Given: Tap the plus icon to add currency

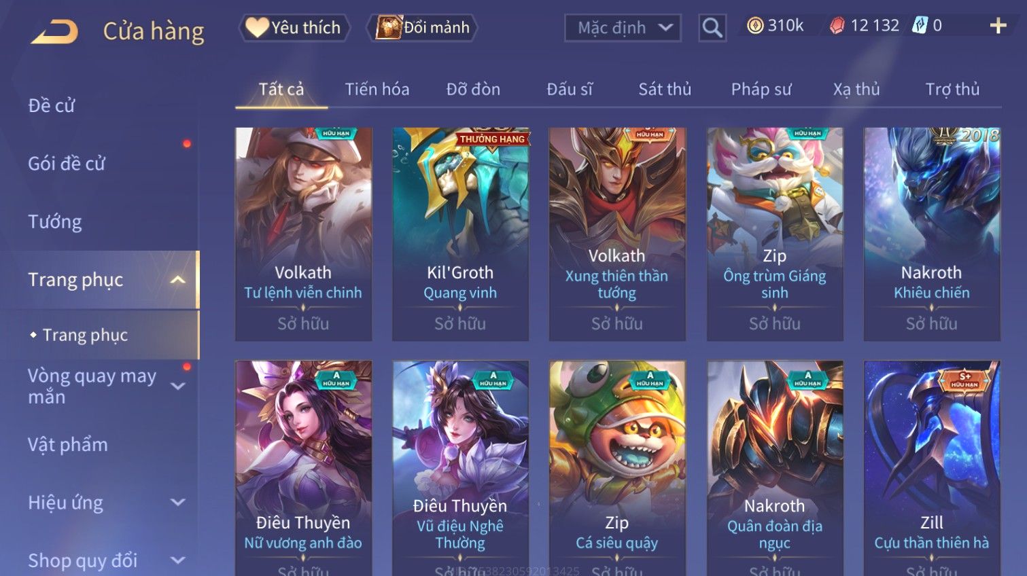Looking at the screenshot, I should 998,26.
